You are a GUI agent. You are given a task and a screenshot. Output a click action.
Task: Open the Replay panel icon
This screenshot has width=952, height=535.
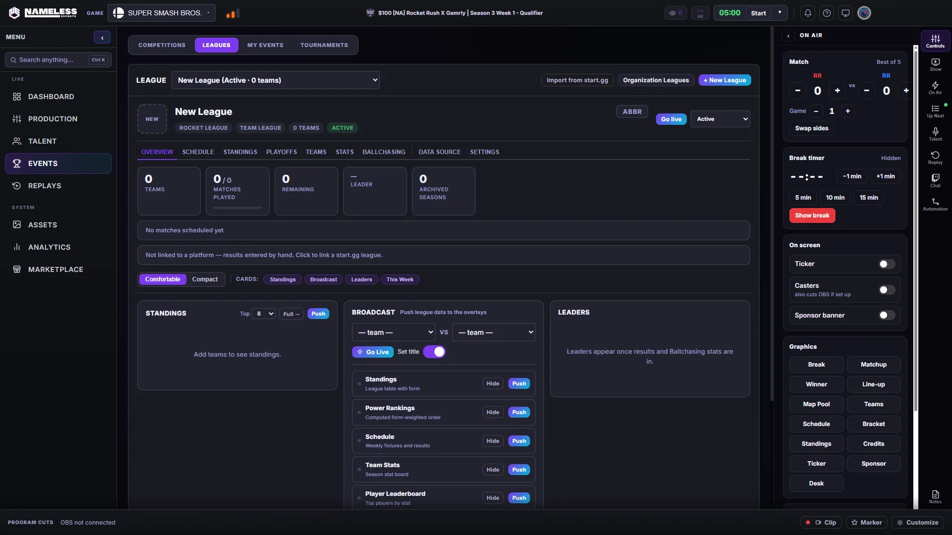coord(935,158)
